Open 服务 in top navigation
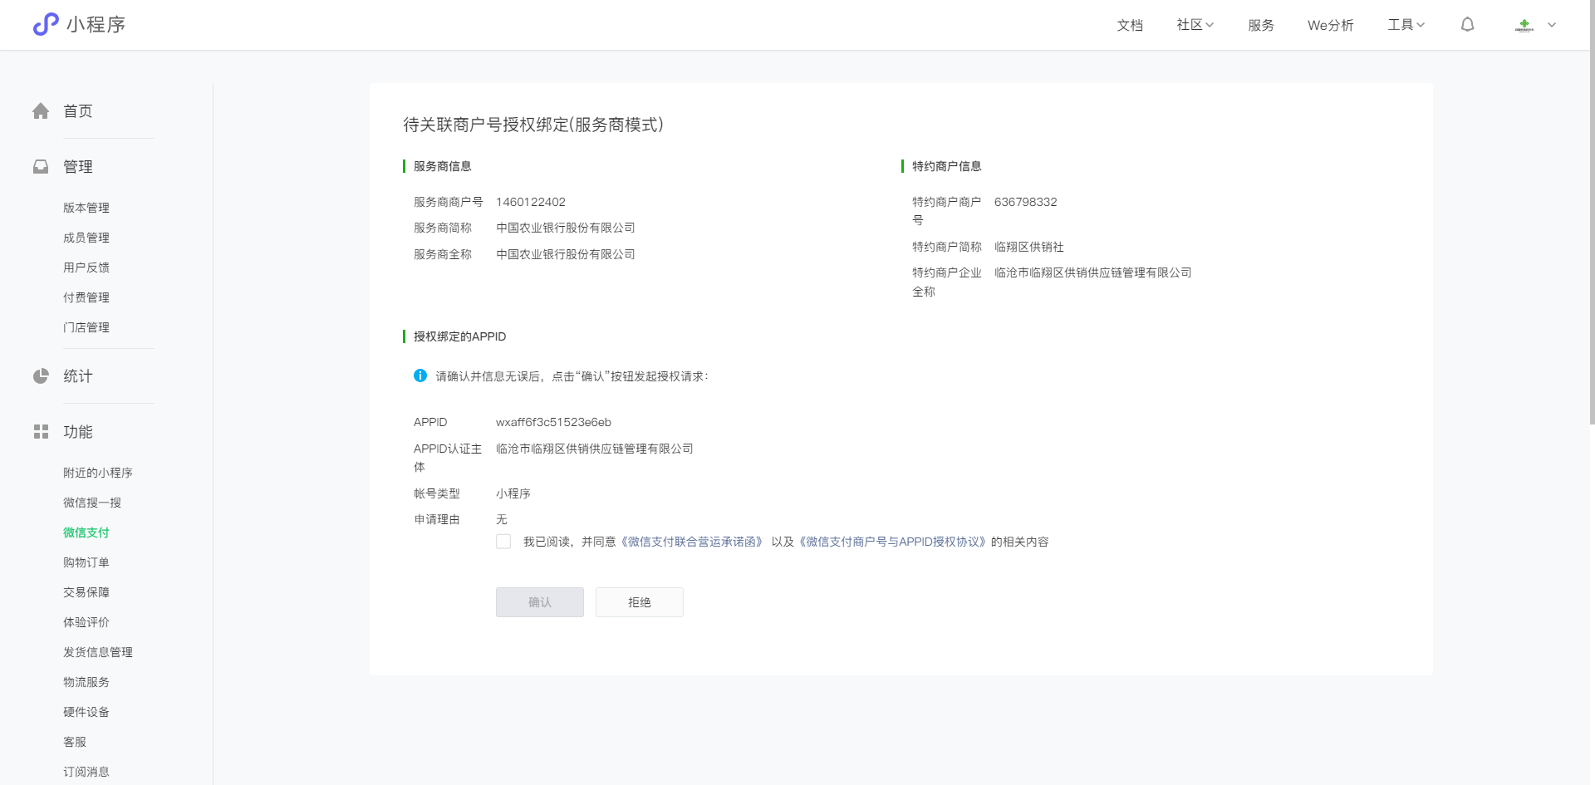The image size is (1595, 785). pyautogui.click(x=1261, y=25)
